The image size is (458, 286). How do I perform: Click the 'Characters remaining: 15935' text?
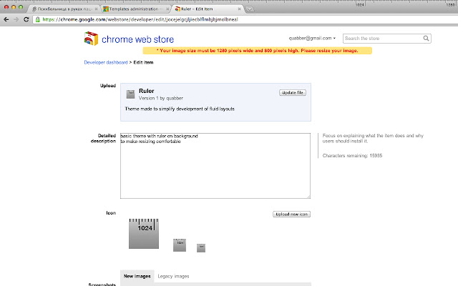click(352, 156)
